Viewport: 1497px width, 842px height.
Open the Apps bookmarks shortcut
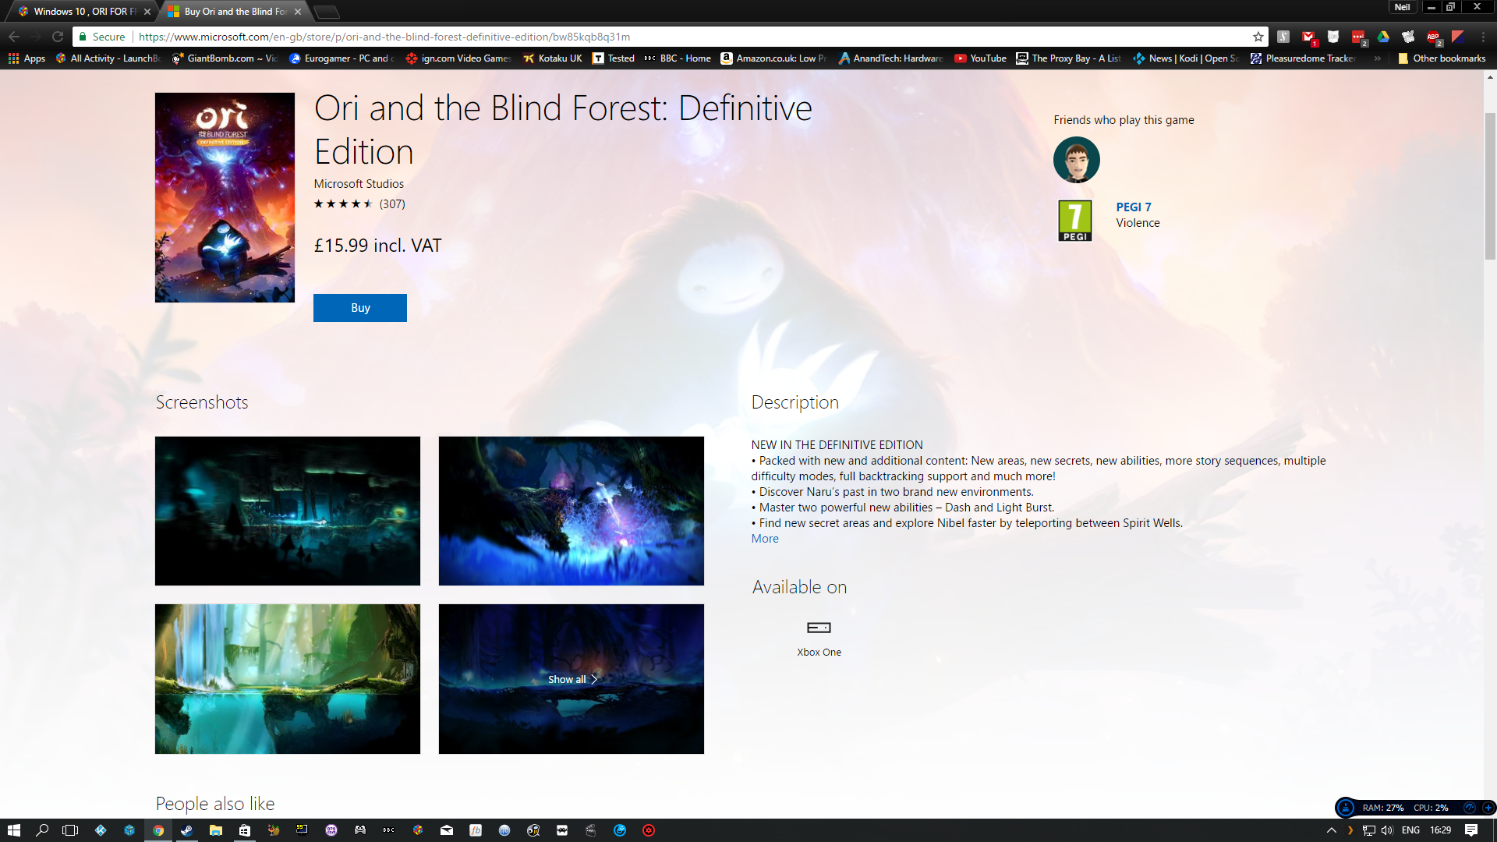[x=27, y=58]
